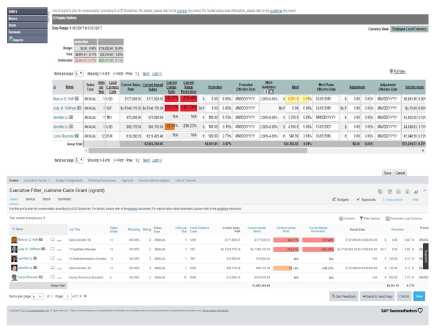Select the Bonus tab in the lower form
434x329 pixels.
pos(30,199)
